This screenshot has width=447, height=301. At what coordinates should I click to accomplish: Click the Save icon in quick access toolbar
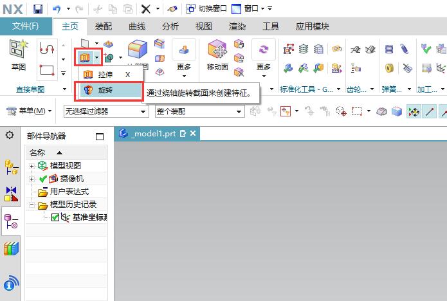click(x=38, y=9)
